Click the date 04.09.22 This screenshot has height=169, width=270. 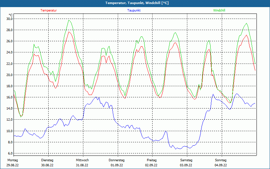[x=221, y=165]
